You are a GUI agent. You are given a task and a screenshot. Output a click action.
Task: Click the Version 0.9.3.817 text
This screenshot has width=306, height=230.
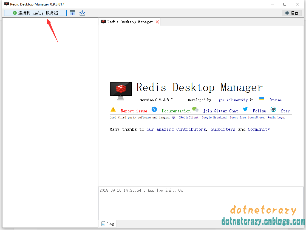coord(156,100)
